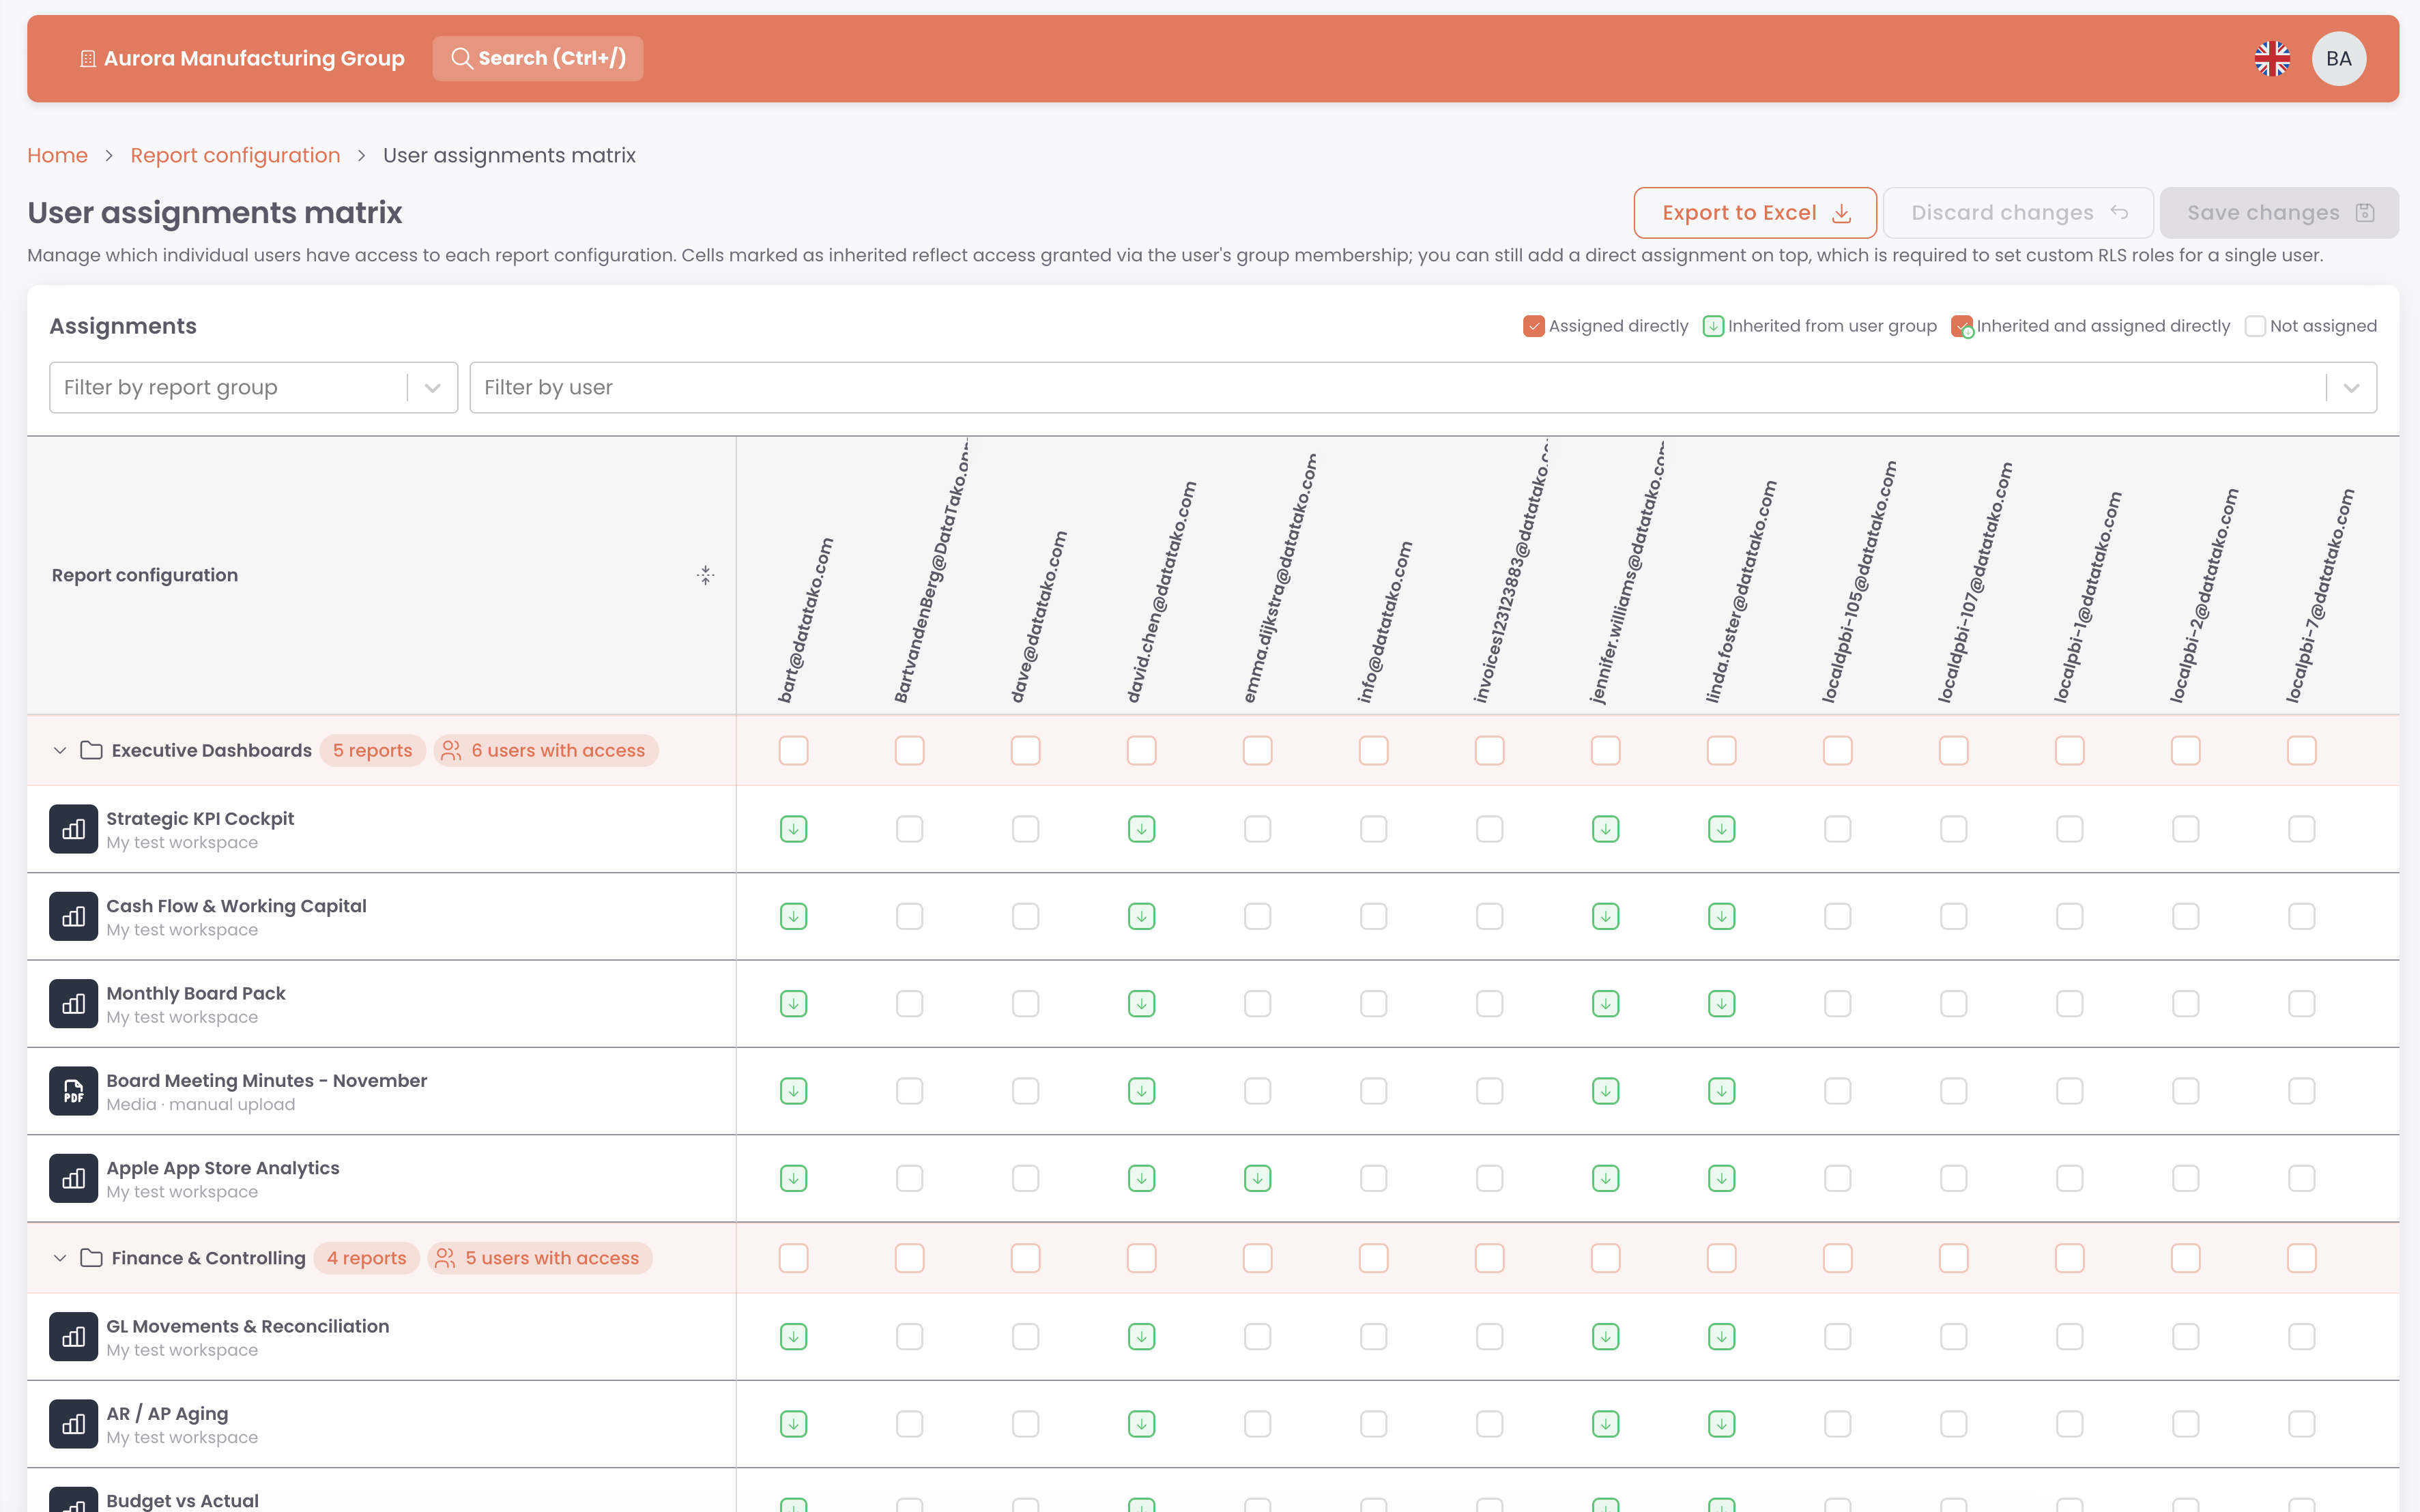Image resolution: width=2420 pixels, height=1512 pixels.
Task: Click the UK flag language icon
Action: point(2272,59)
